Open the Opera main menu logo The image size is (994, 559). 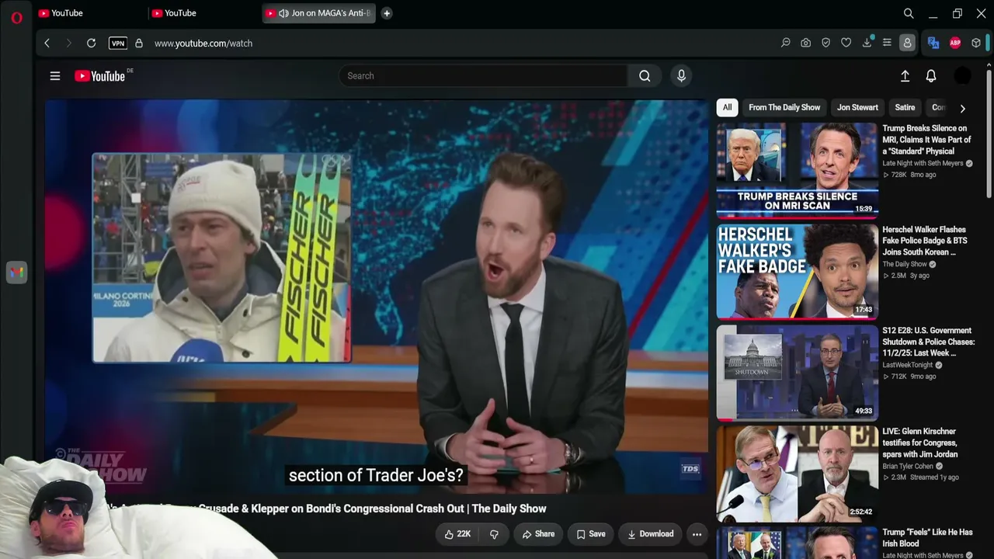[16, 17]
